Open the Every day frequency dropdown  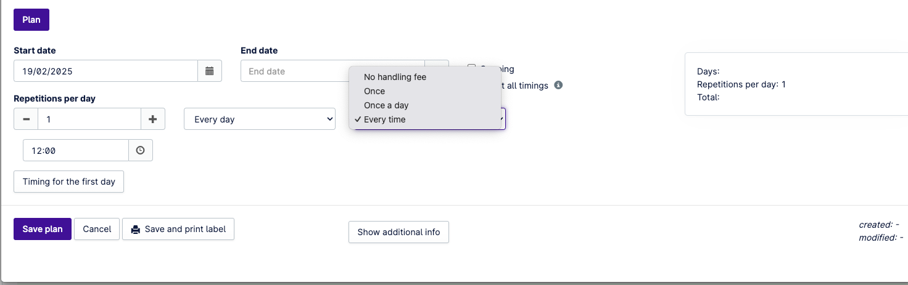[260, 119]
